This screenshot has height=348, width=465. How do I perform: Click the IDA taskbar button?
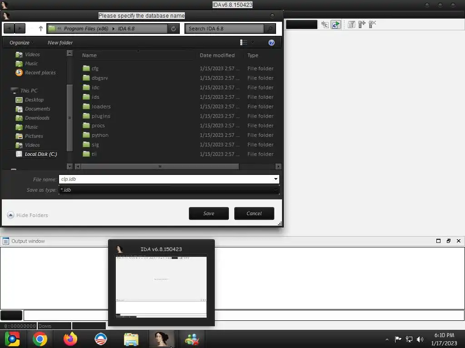(161, 339)
